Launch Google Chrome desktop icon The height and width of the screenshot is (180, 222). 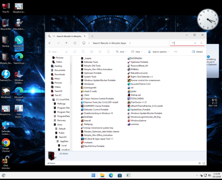click(x=6, y=145)
